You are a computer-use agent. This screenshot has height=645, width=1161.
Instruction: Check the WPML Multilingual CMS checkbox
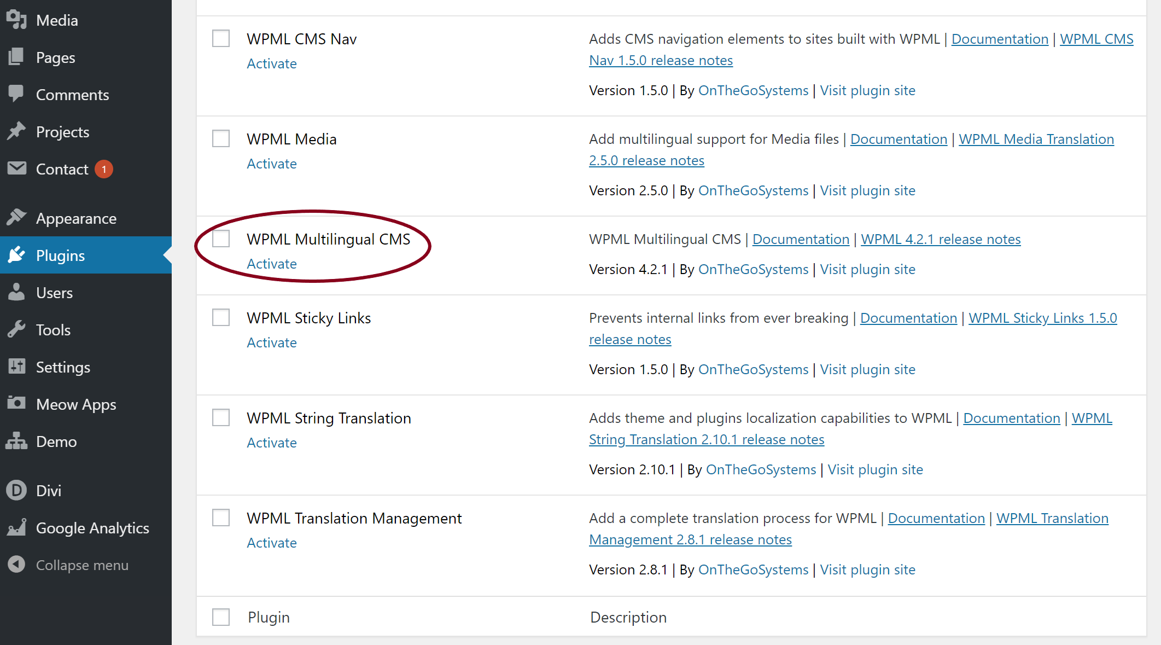[x=221, y=239]
